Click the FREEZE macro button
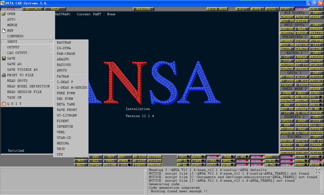 (302, 69)
